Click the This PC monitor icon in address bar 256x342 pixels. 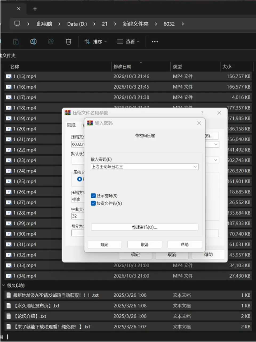tap(17, 24)
